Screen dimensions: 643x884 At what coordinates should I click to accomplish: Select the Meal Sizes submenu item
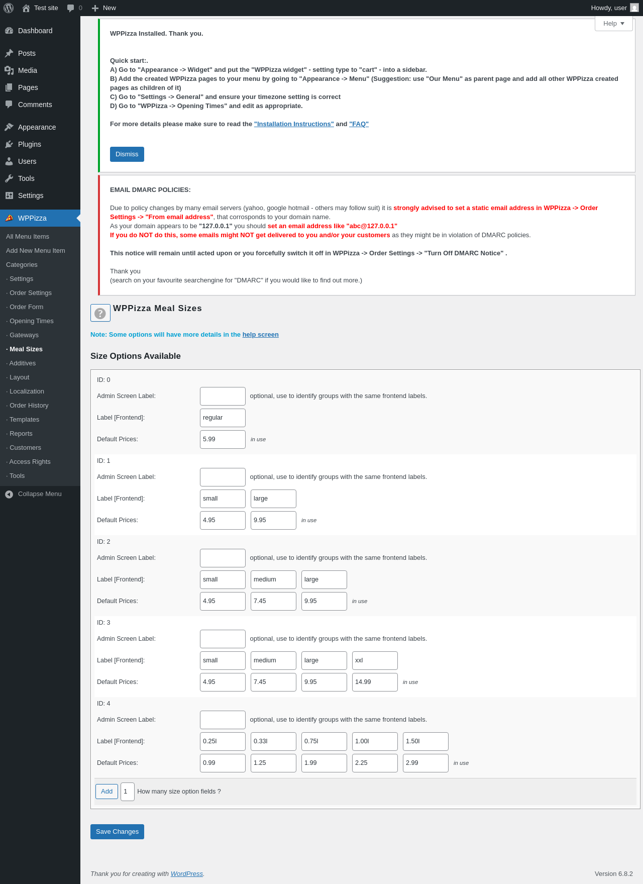pyautogui.click(x=24, y=349)
